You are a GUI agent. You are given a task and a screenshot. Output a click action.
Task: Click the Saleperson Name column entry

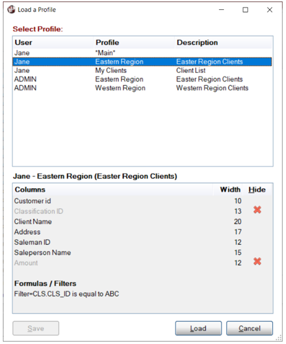pos(42,252)
